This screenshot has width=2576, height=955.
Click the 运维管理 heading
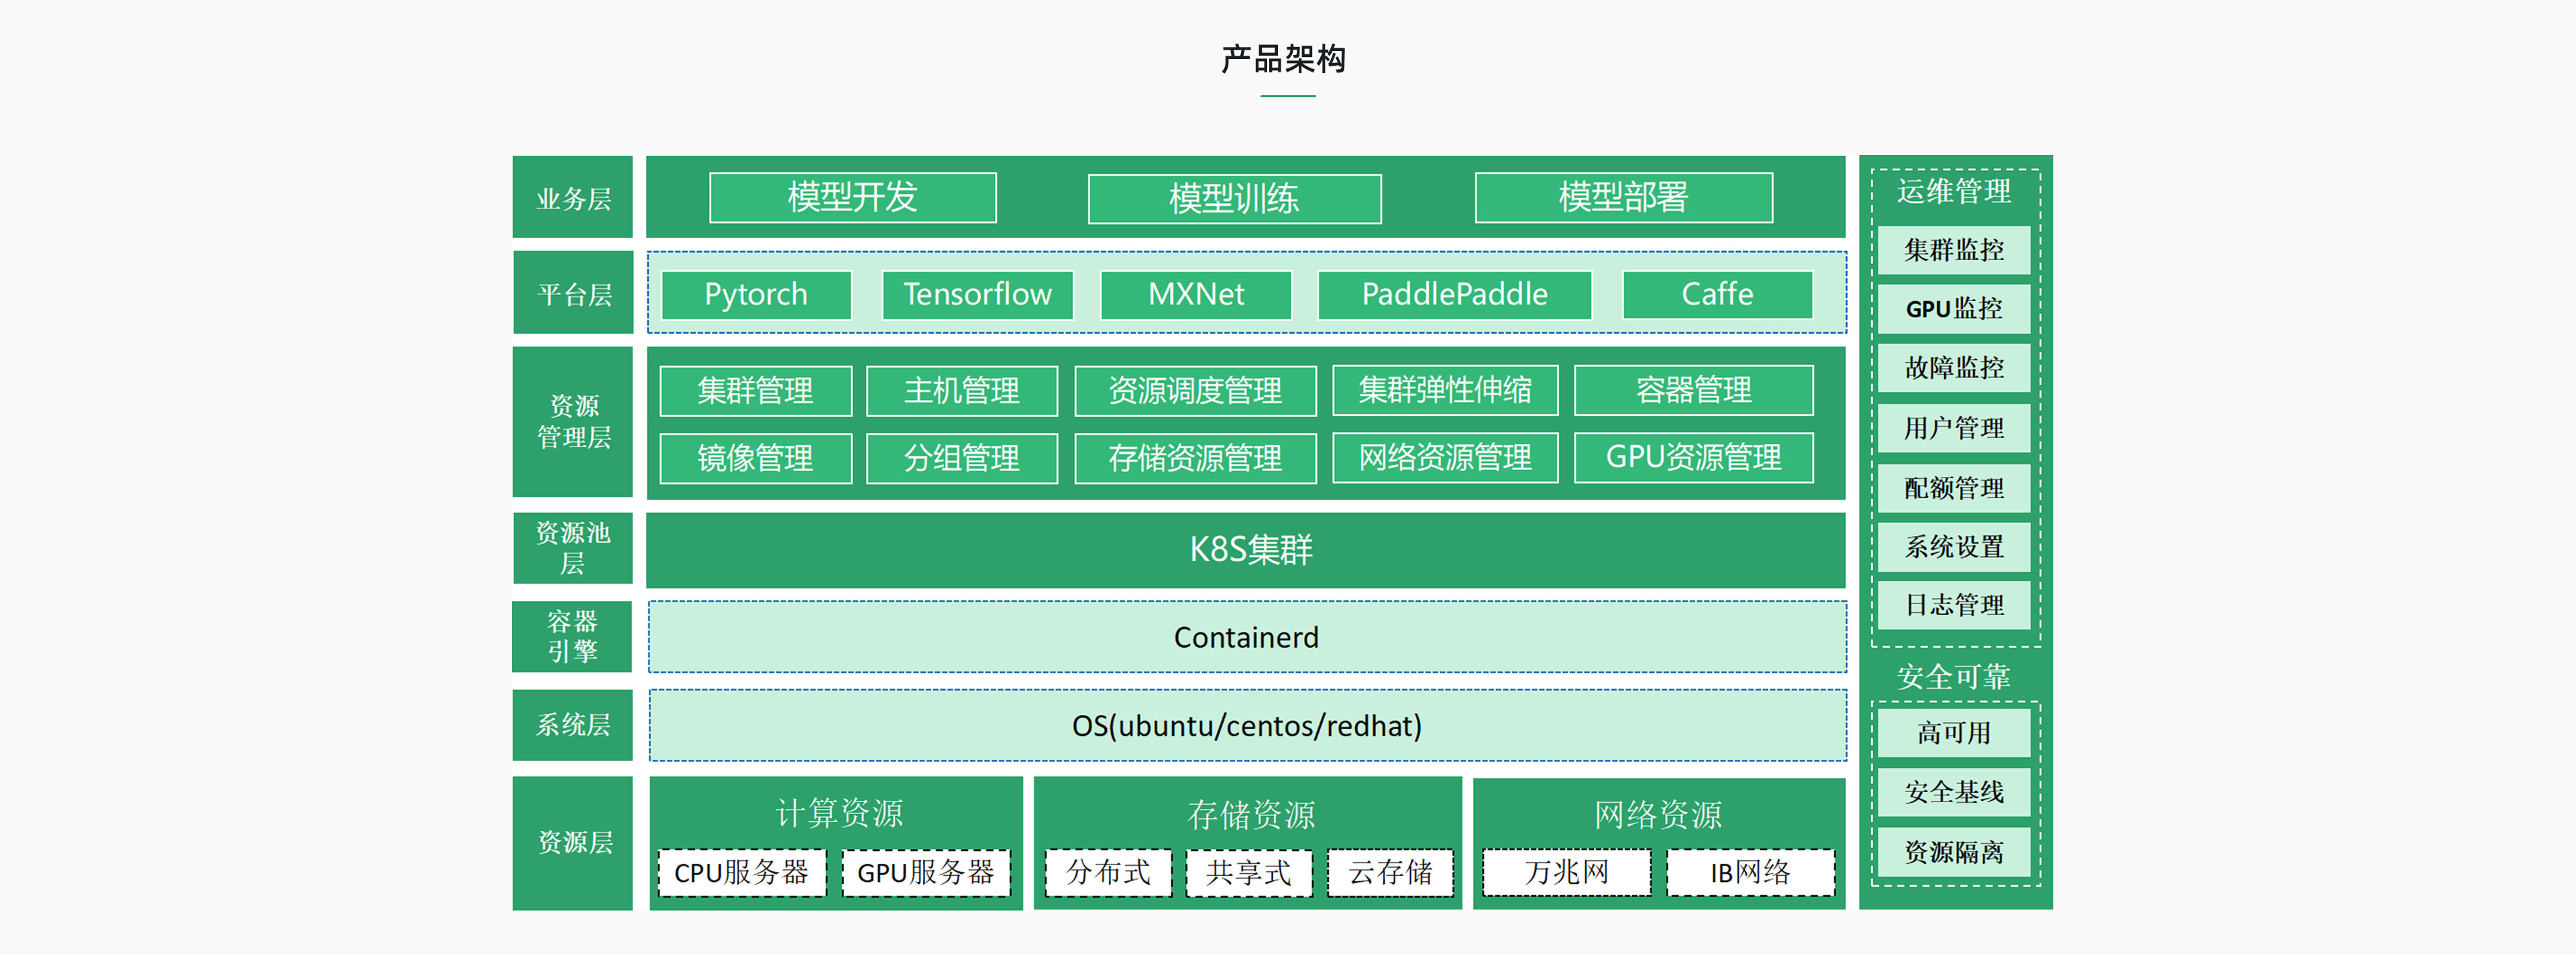[1954, 191]
